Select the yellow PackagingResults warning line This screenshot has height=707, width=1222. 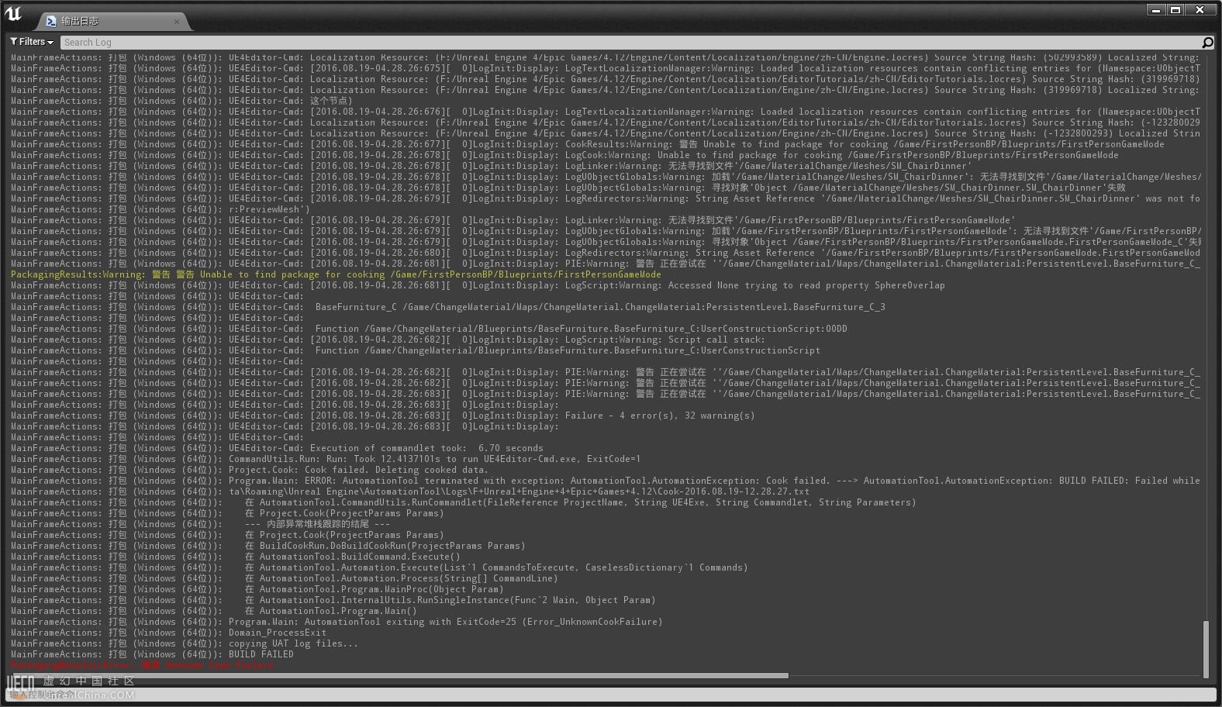coord(336,274)
